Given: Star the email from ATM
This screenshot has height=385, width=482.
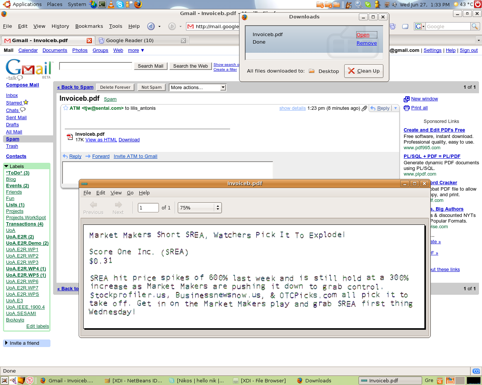Looking at the screenshot, I should (66, 108).
